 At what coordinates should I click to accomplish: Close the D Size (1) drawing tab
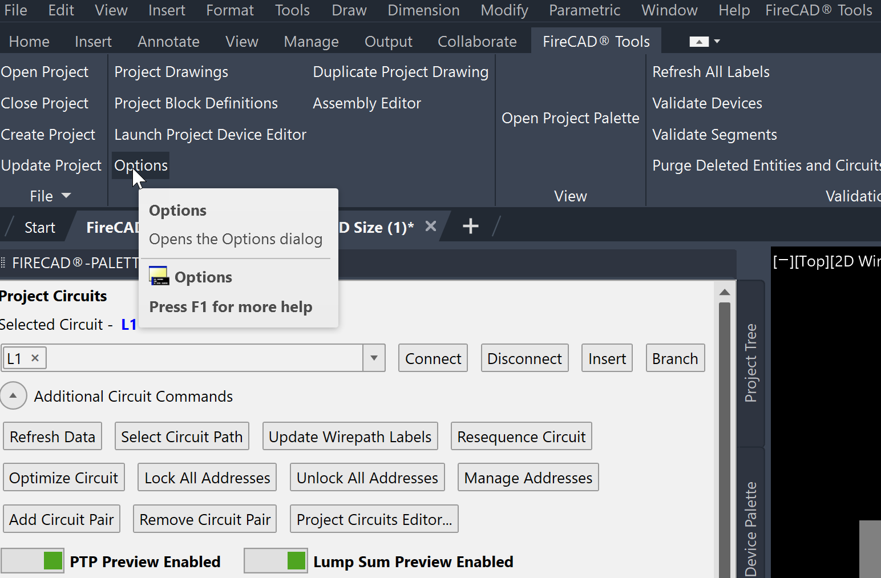pos(431,227)
